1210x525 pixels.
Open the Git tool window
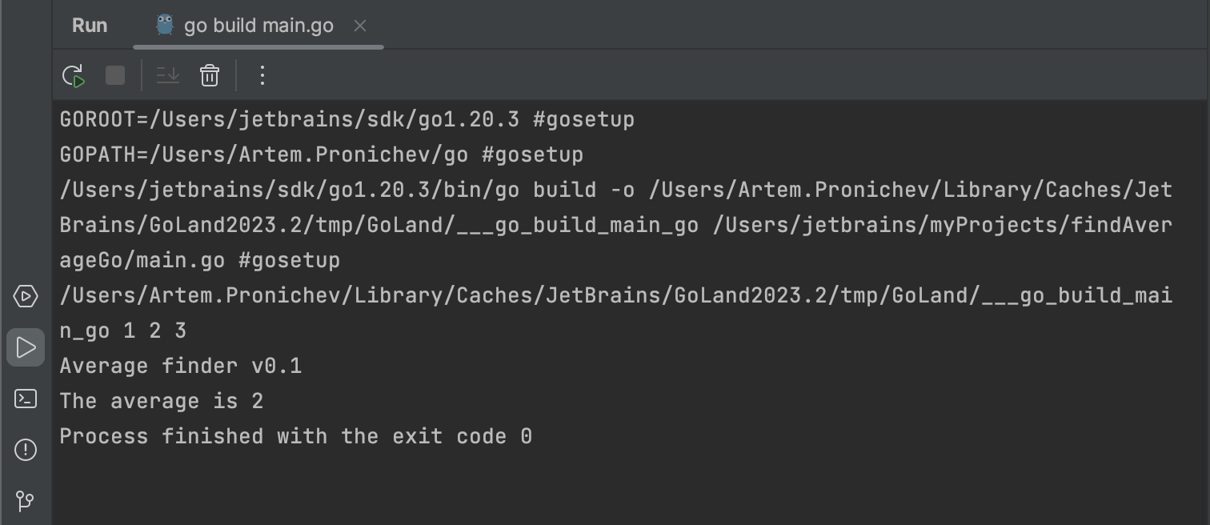pos(26,502)
